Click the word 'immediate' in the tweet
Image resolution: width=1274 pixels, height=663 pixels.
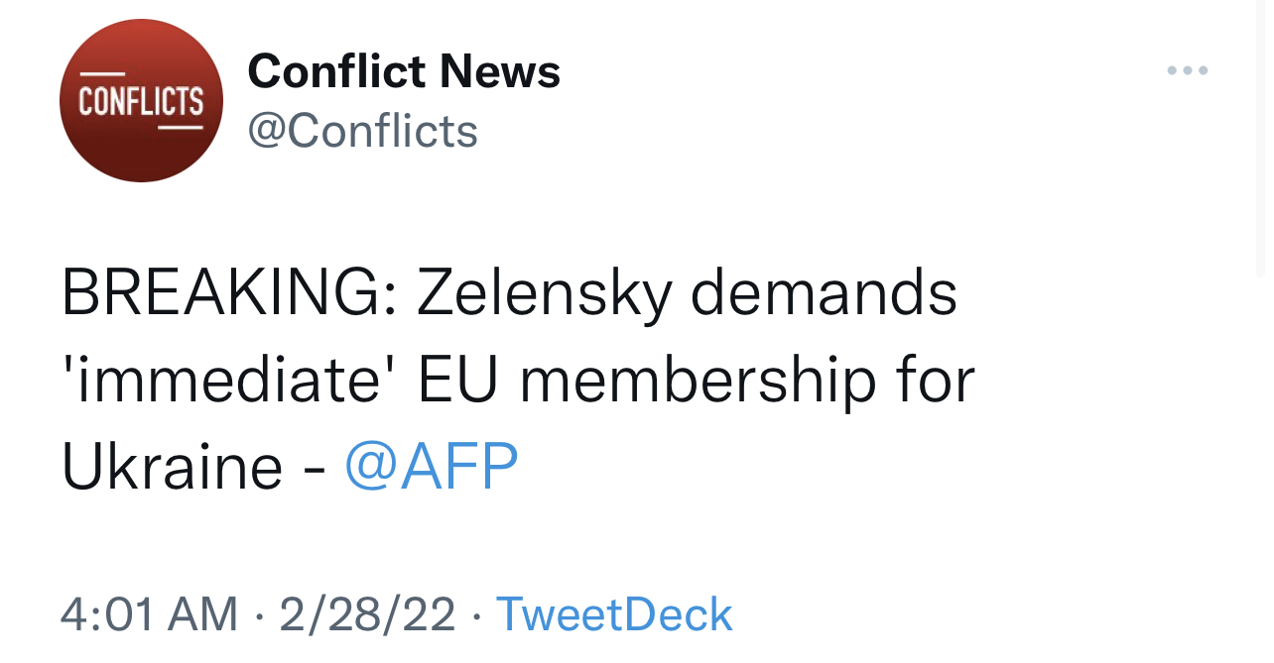coord(230,381)
